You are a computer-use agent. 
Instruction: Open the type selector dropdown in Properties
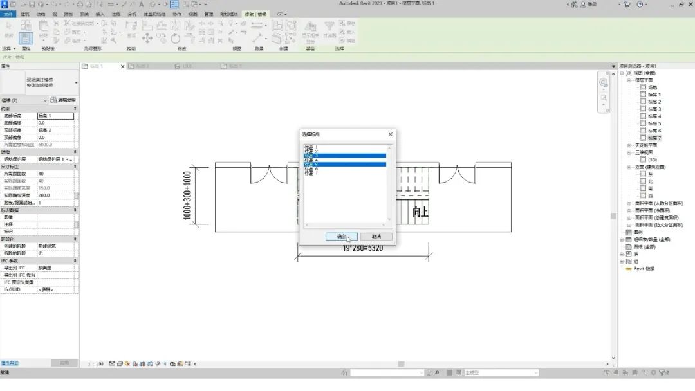76,83
